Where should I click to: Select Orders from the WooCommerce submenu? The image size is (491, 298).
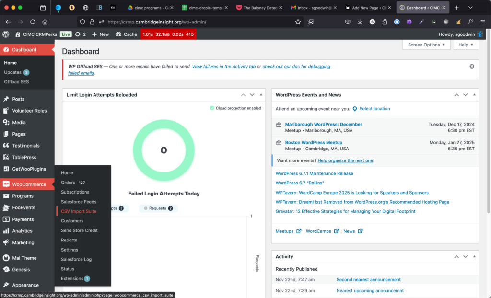(x=68, y=183)
